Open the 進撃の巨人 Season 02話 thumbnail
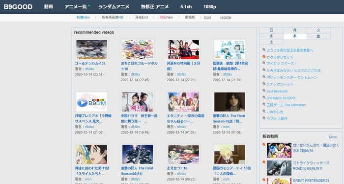344x184 pixels. (229, 102)
